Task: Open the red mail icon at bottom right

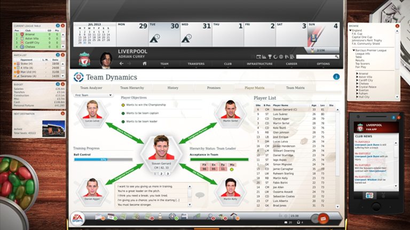Action: (x=323, y=218)
